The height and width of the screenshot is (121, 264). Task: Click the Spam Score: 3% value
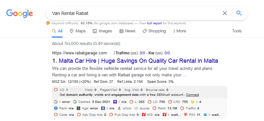[x=160, y=82]
